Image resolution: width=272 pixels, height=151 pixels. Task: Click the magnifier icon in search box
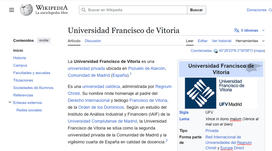[x=84, y=10]
